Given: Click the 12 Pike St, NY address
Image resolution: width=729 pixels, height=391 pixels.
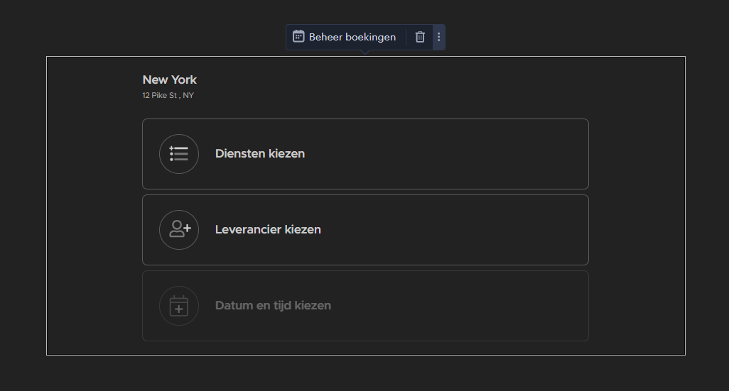Looking at the screenshot, I should pos(168,95).
